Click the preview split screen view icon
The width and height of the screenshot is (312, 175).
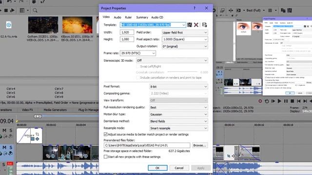(x=238, y=10)
